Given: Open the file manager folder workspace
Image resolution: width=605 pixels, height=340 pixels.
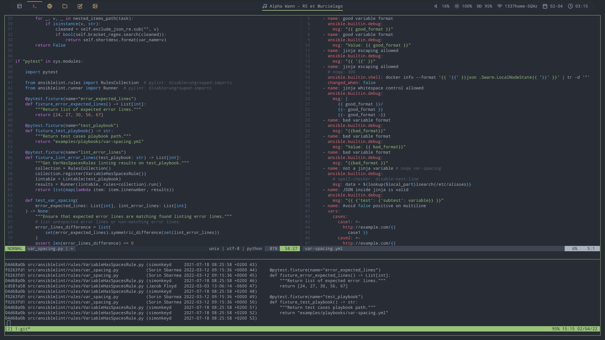Looking at the screenshot, I should point(65,6).
